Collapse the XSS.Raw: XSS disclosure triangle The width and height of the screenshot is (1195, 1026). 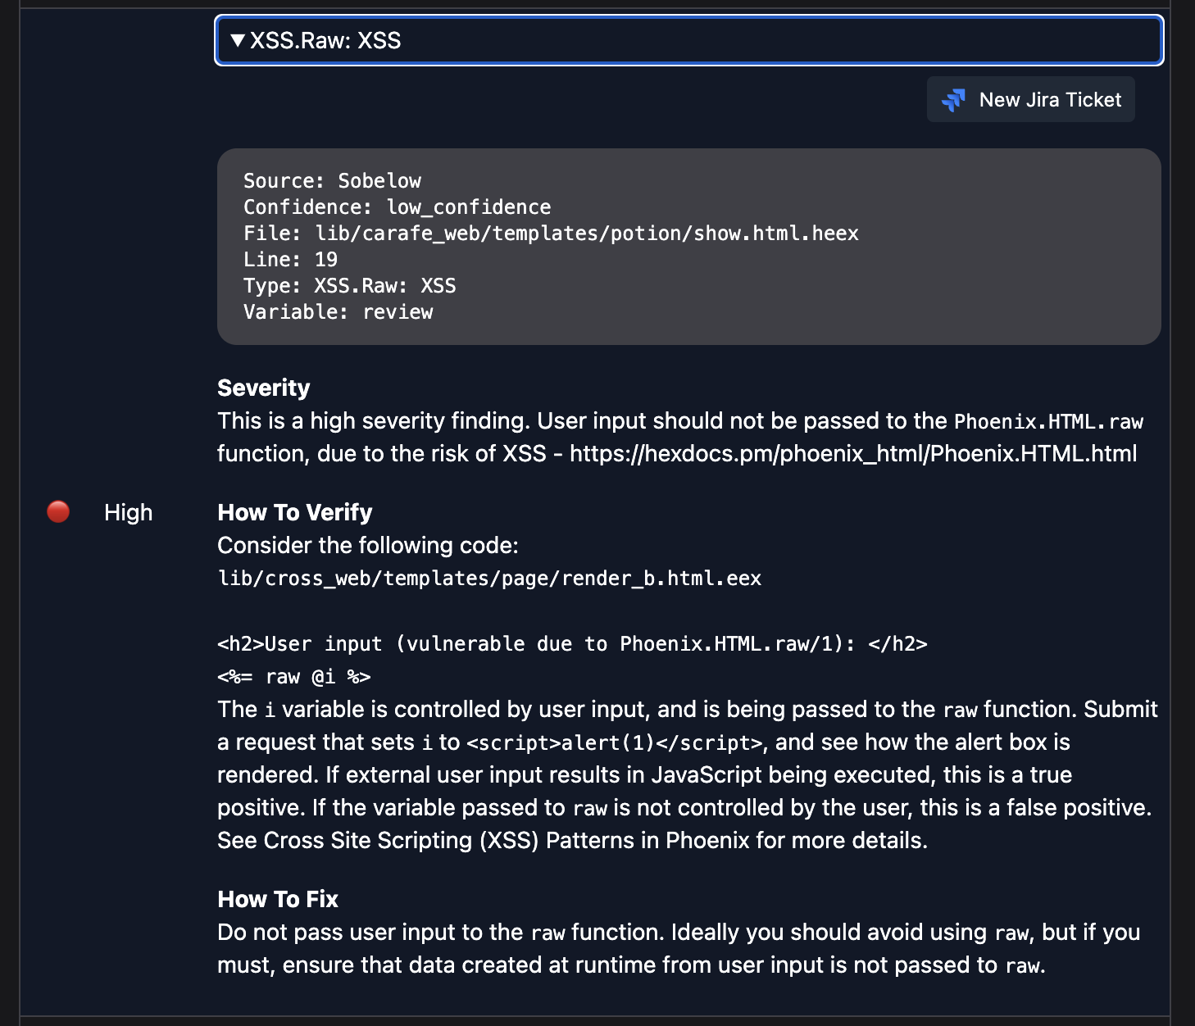[238, 40]
